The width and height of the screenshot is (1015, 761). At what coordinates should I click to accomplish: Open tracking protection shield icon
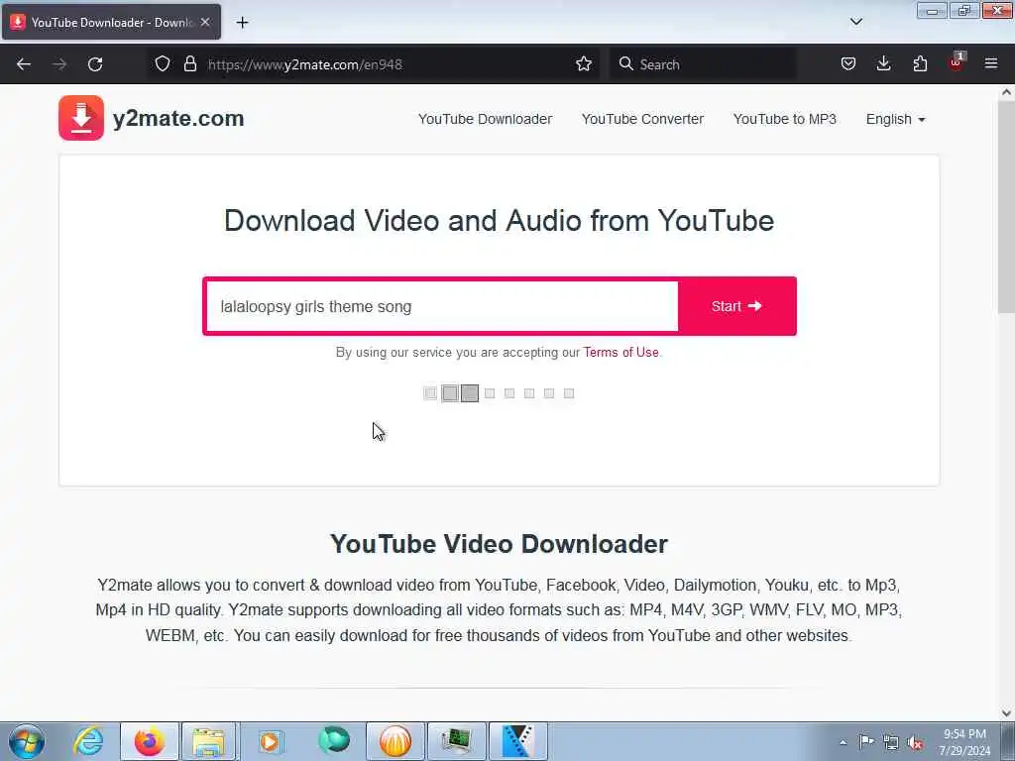(163, 64)
